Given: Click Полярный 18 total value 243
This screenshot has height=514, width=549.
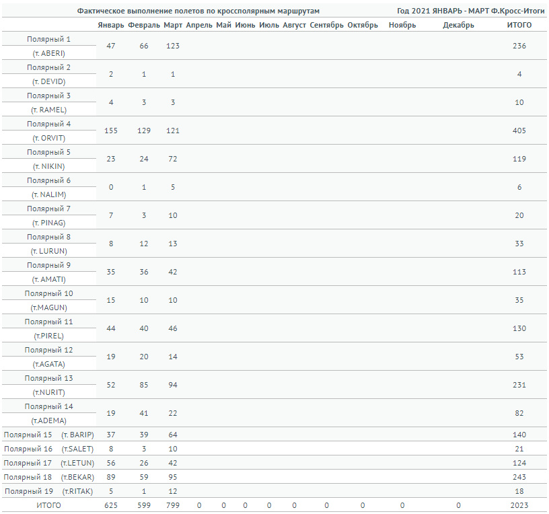Looking at the screenshot, I should tap(519, 477).
